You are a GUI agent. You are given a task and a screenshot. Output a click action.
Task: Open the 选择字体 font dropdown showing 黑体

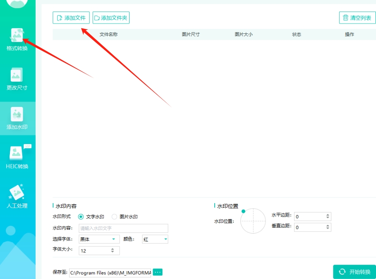pos(99,239)
